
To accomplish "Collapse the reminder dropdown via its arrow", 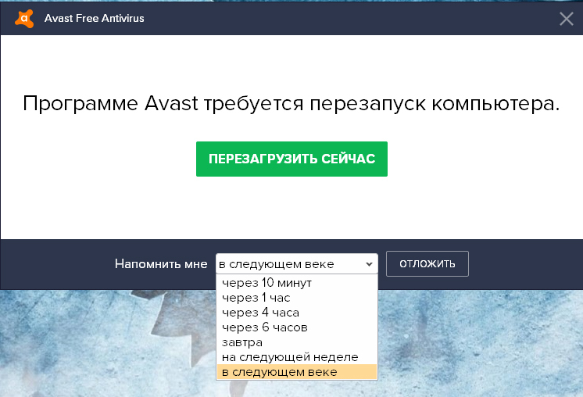I will coord(369,264).
